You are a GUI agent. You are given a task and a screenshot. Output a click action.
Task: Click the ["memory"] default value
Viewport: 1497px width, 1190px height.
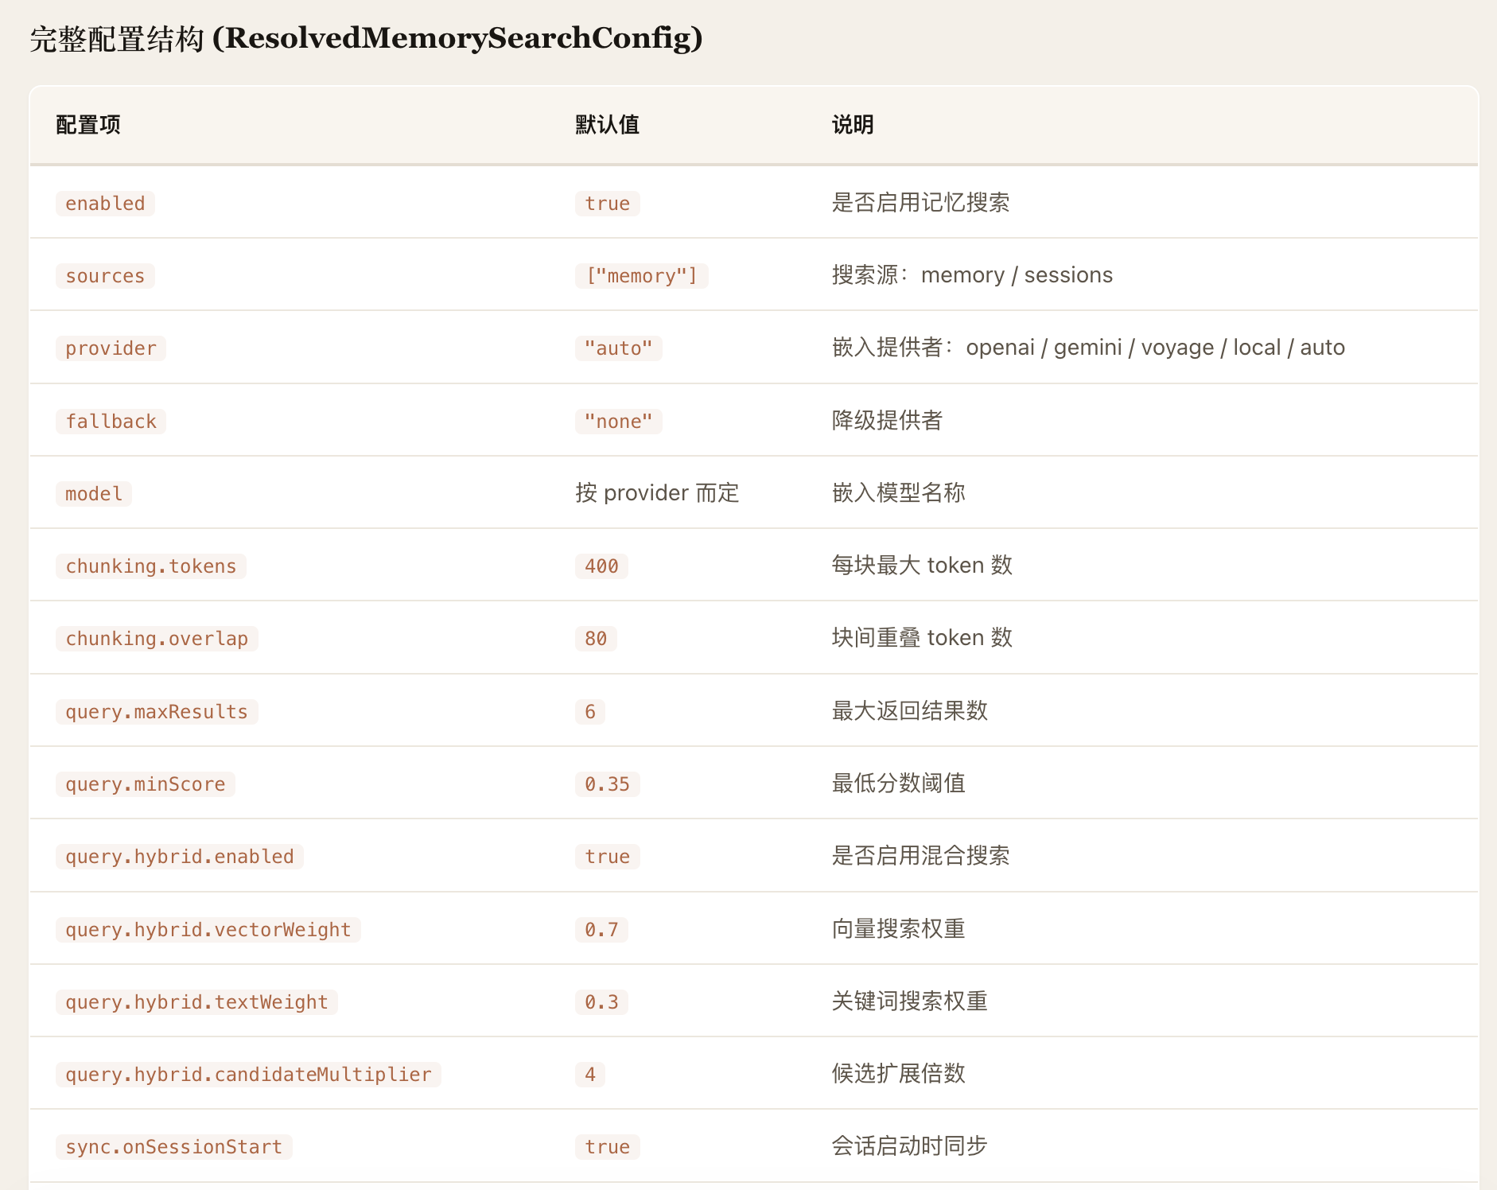click(641, 276)
